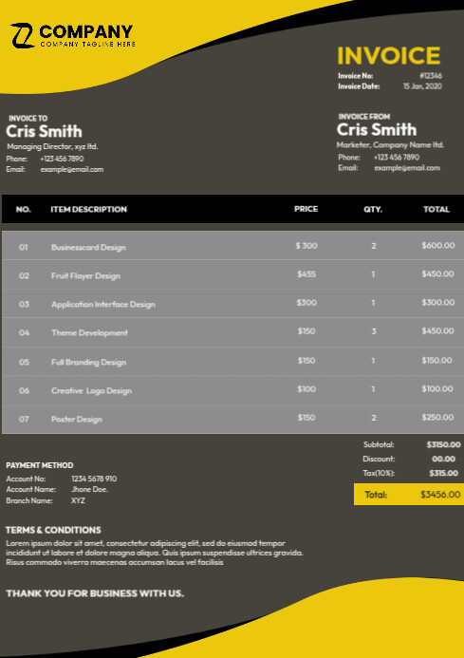Click the 'INVOICE TO' label
The height and width of the screenshot is (658, 464).
[x=28, y=119]
